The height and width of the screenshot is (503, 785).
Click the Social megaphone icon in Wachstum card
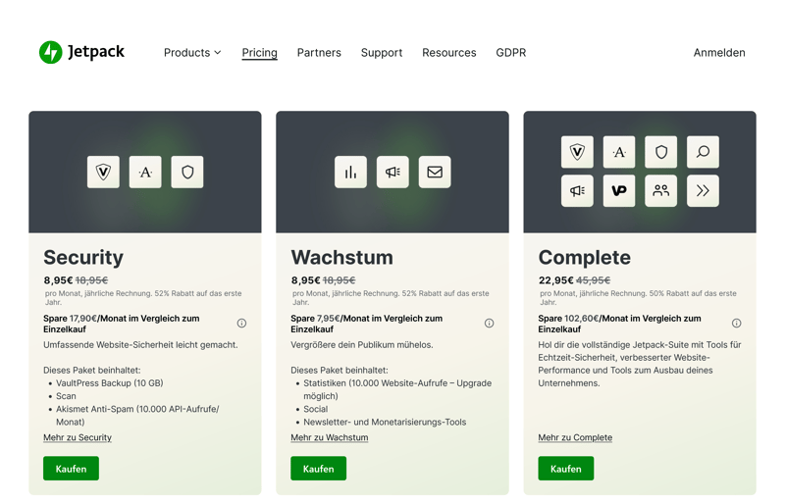392,172
